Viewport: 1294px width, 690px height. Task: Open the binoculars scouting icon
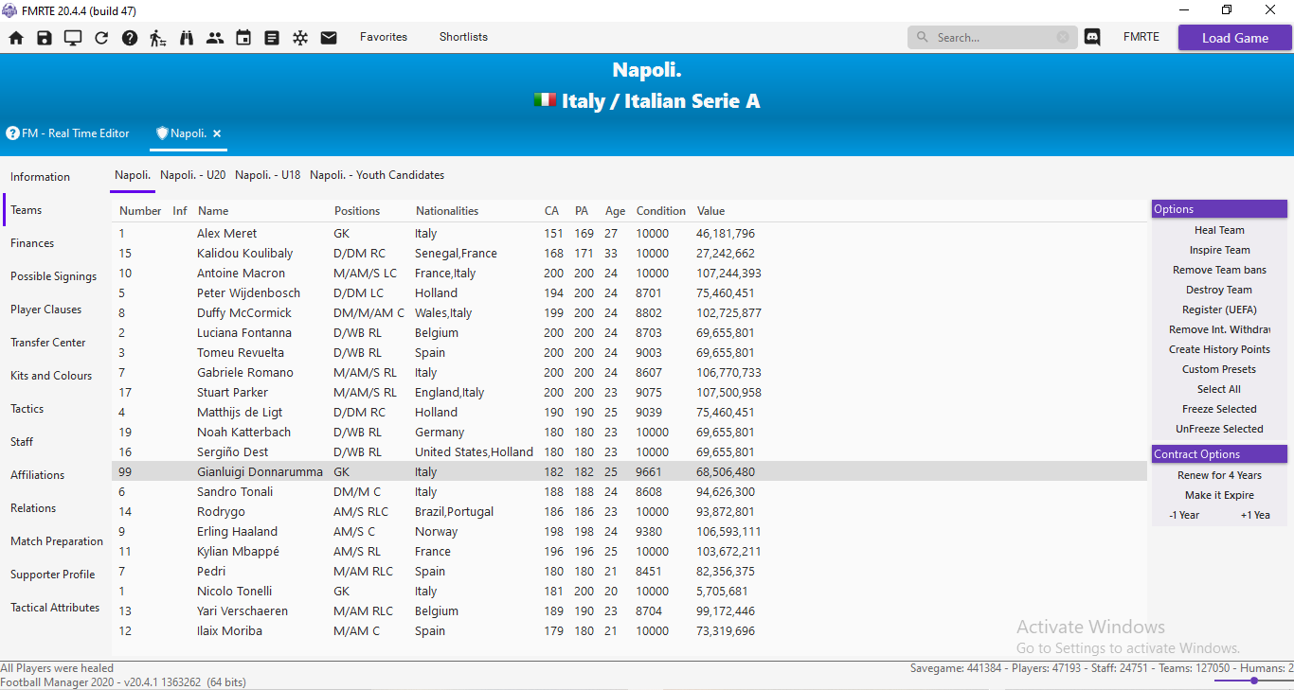(187, 38)
